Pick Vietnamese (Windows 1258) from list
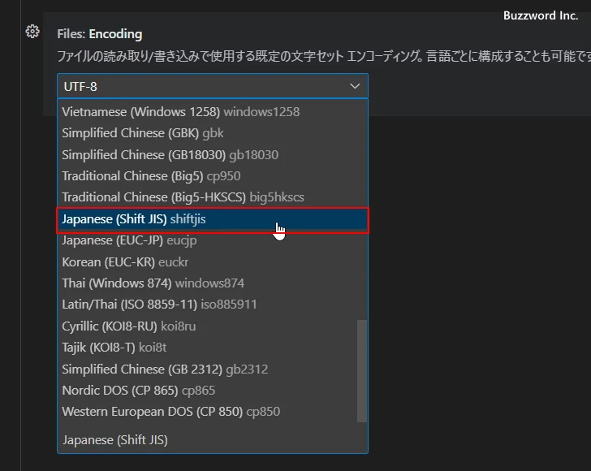Viewport: 591px width, 471px height. [x=180, y=111]
